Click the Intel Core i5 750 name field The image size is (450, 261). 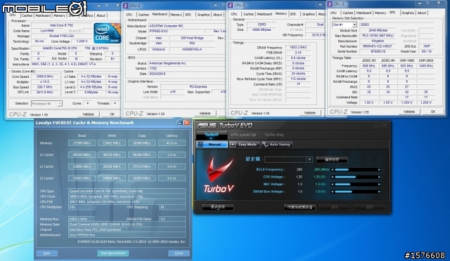coord(61,25)
